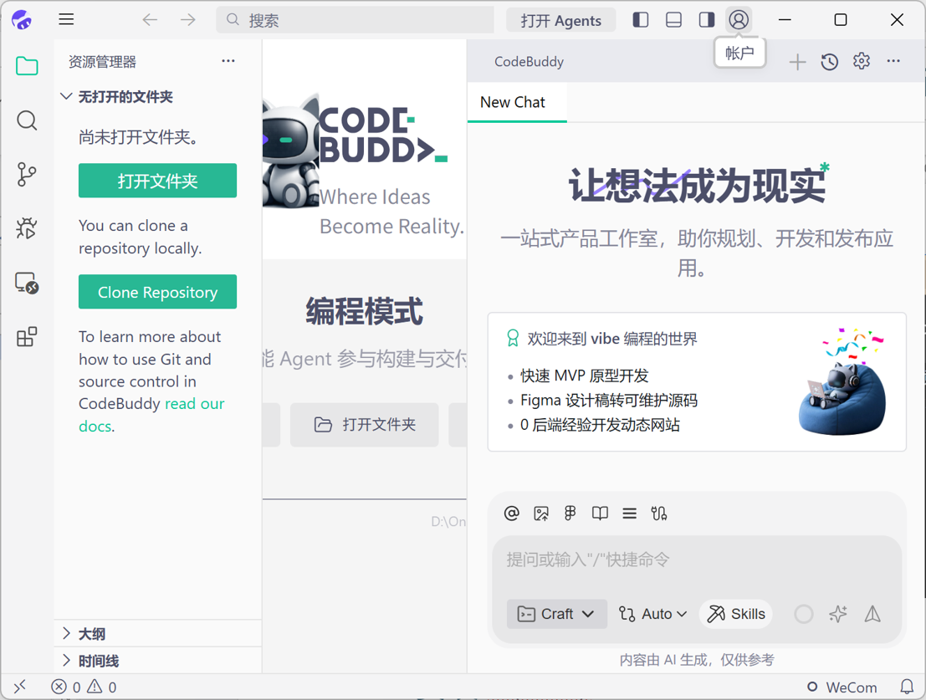Viewport: 926px width, 700px height.
Task: Toggle the bottom panel layout icon
Action: [x=674, y=20]
